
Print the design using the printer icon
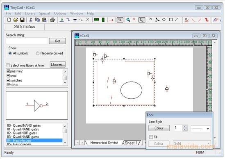52,20
